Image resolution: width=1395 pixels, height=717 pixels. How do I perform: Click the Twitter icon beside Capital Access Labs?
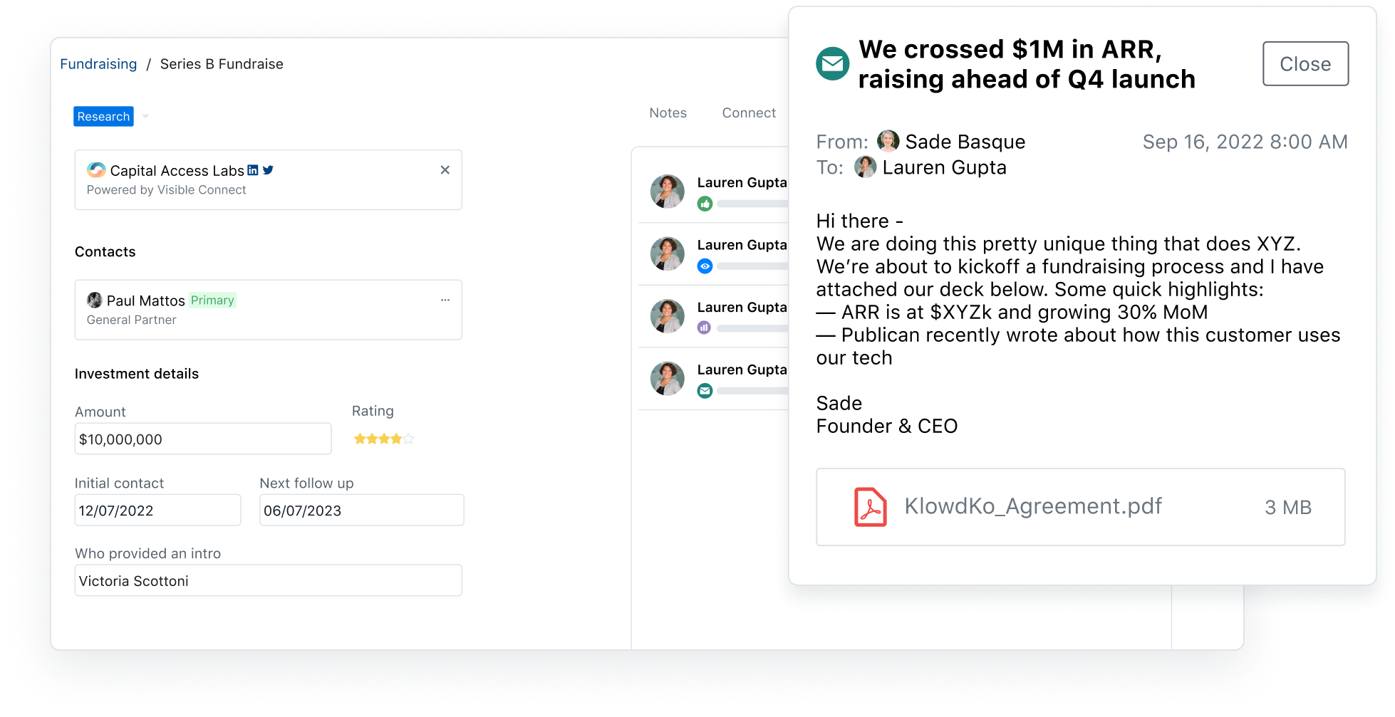tap(268, 170)
